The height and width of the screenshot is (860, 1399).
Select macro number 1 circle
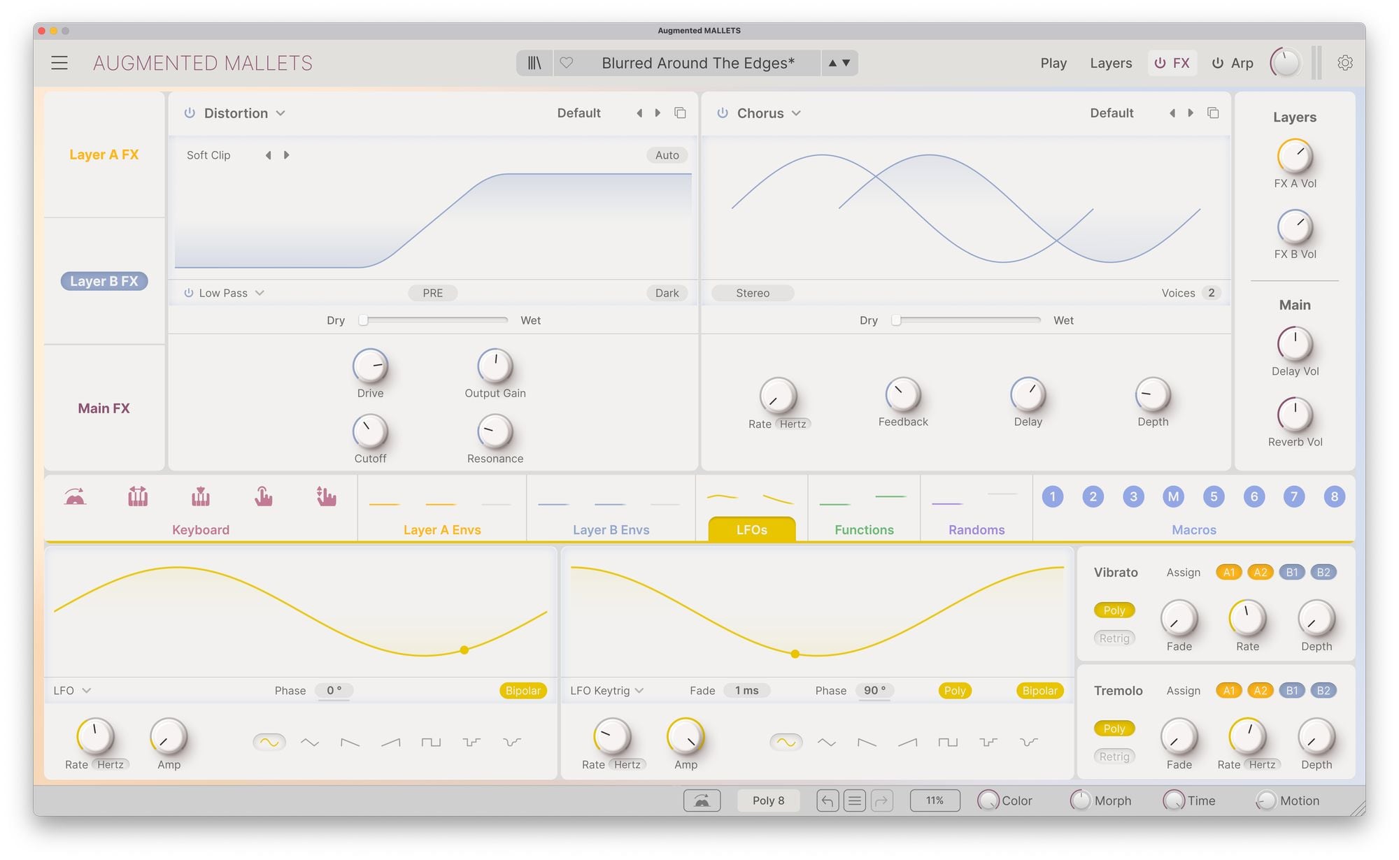point(1052,496)
